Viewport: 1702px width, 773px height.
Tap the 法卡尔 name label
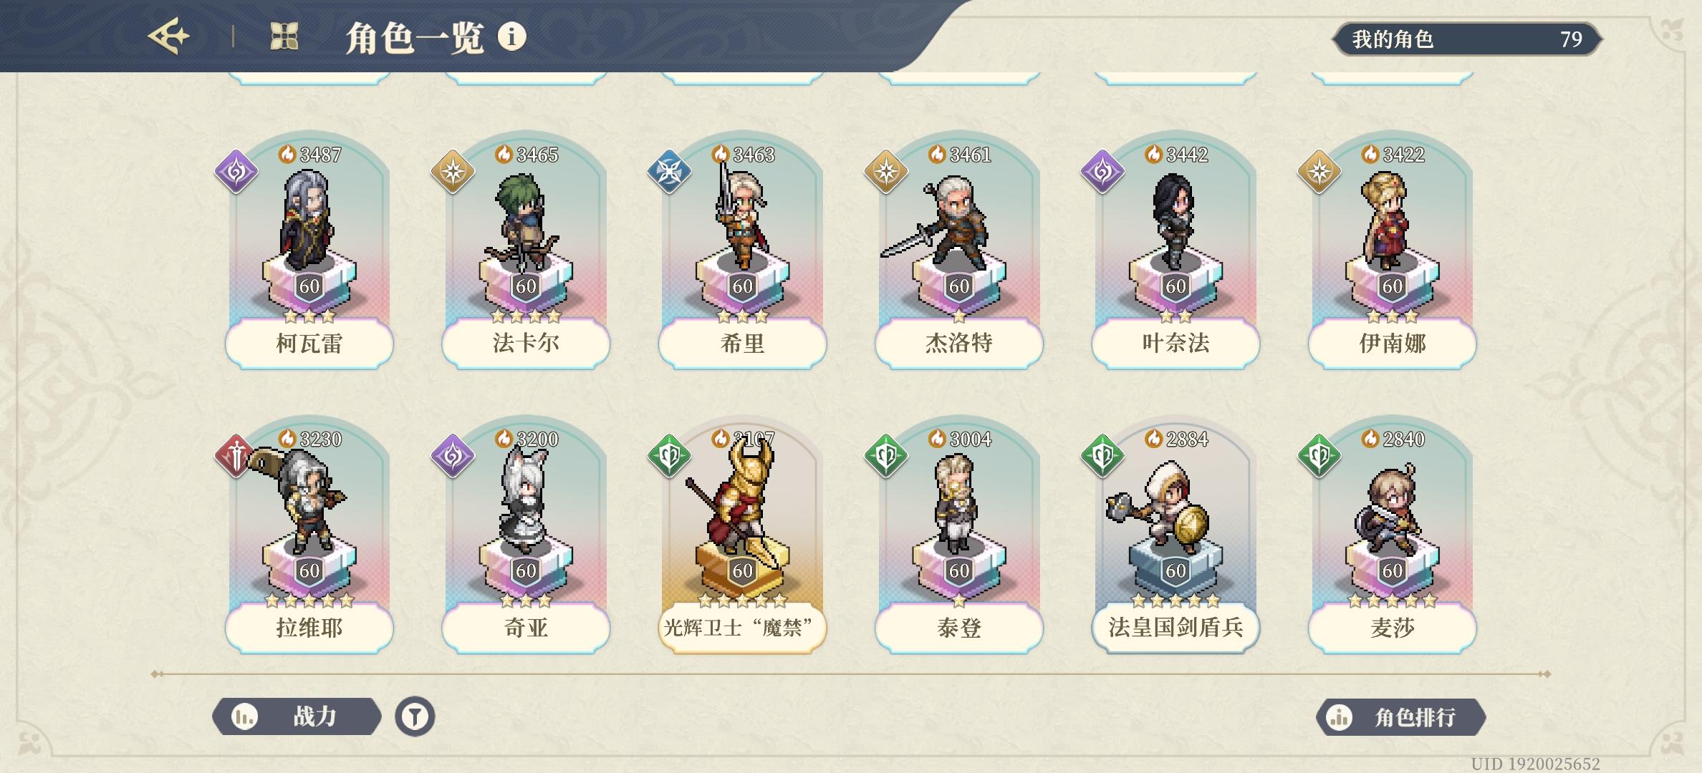(x=526, y=344)
